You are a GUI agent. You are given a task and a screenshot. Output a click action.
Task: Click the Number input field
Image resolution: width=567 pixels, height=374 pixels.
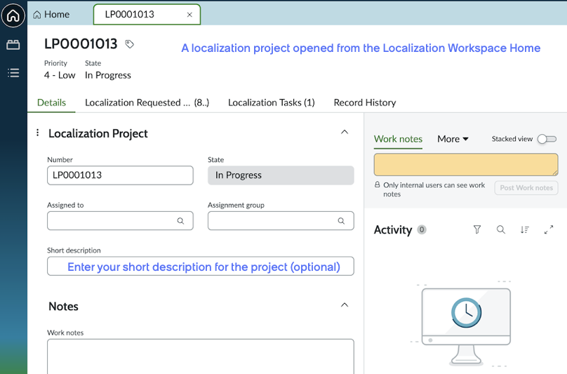(120, 175)
